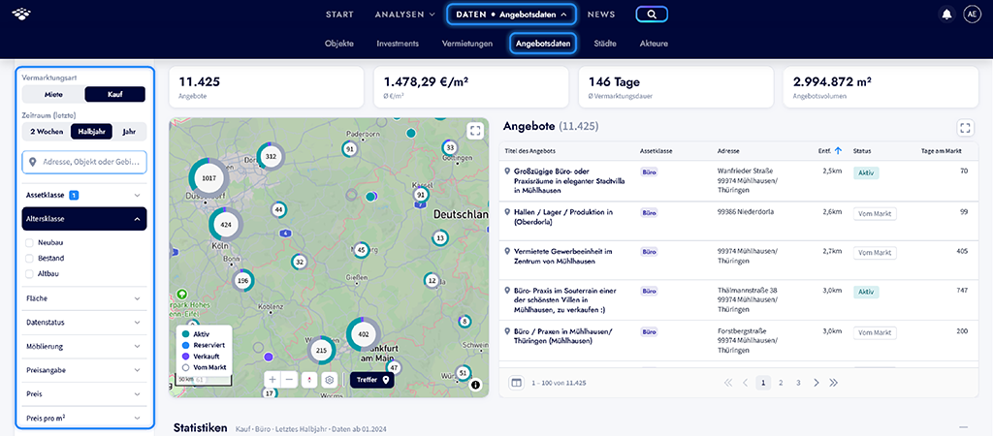This screenshot has width=993, height=436.
Task: Check the Neubau checkbox
Action: [x=29, y=242]
